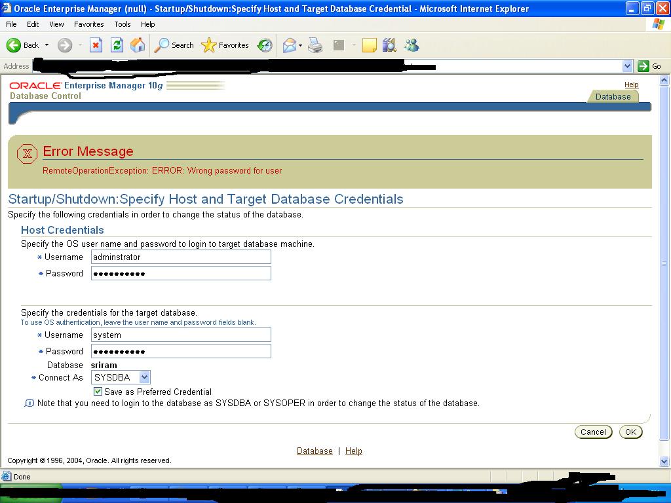The width and height of the screenshot is (671, 503).
Task: Open the History toolbar icon
Action: [265, 45]
